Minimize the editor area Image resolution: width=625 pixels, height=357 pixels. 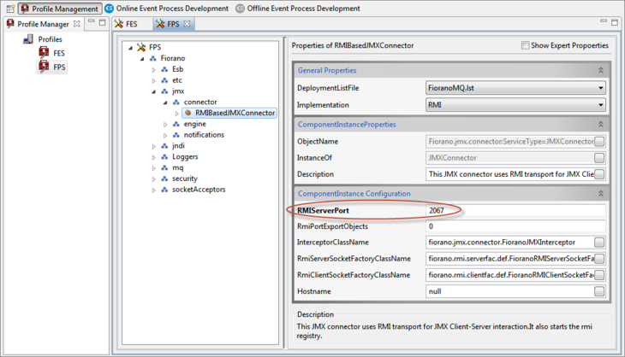(x=604, y=21)
